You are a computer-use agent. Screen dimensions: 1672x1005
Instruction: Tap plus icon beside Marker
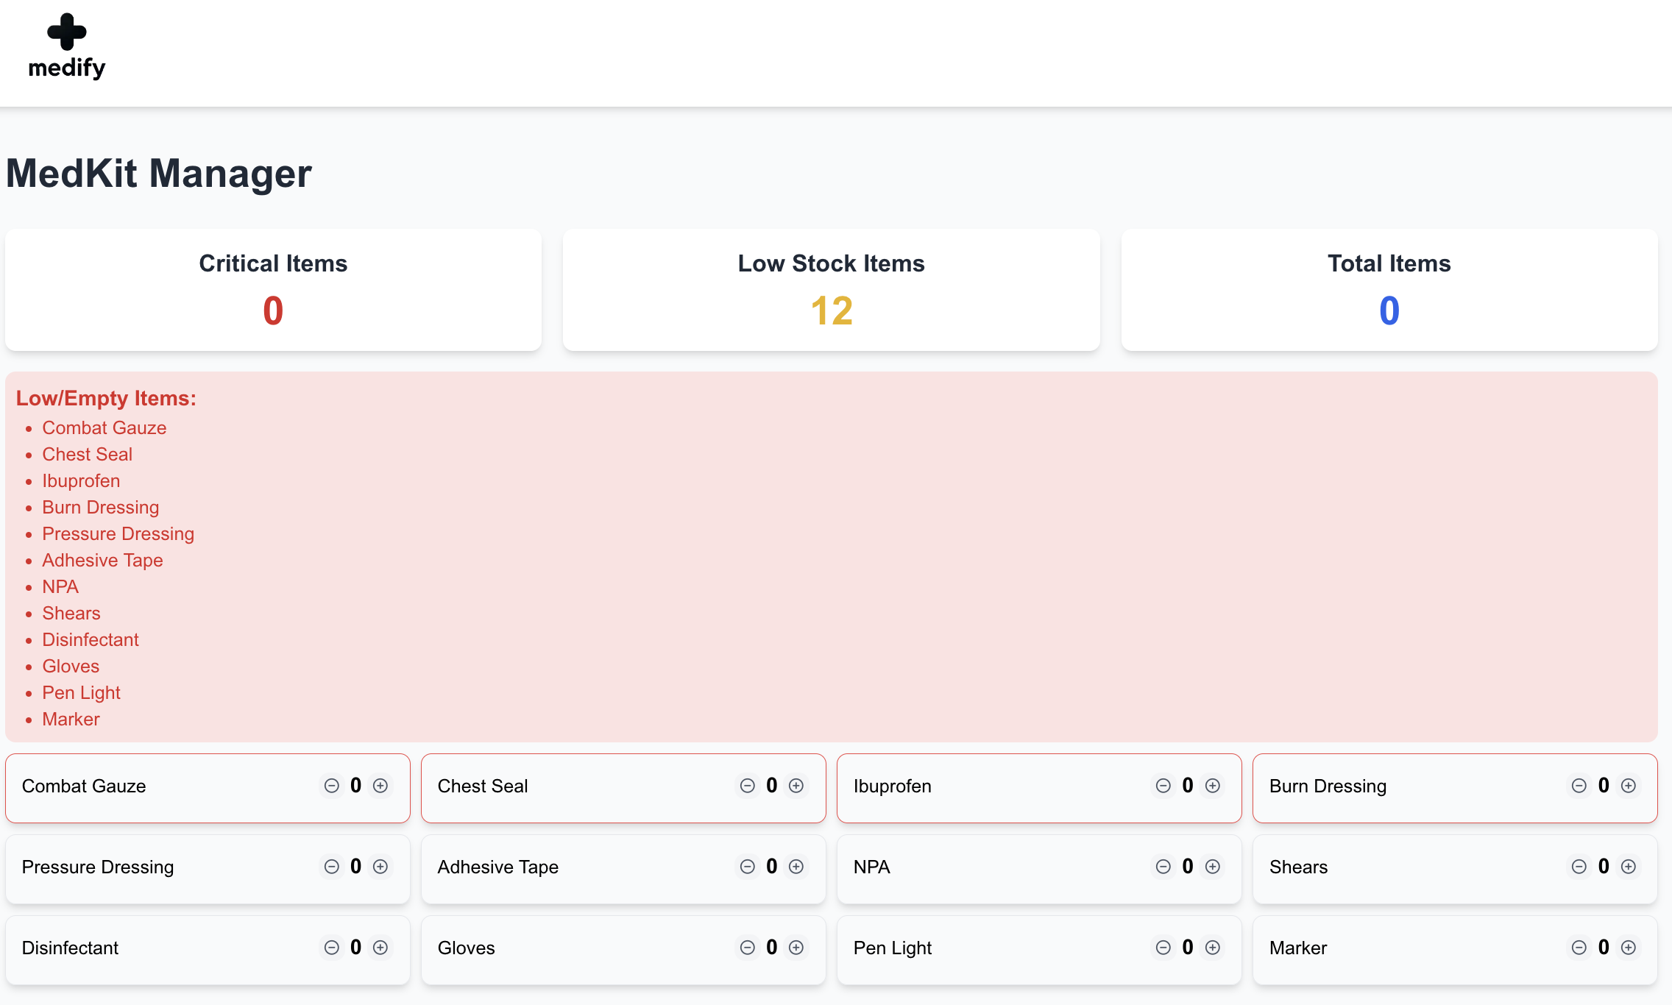pyautogui.click(x=1629, y=948)
